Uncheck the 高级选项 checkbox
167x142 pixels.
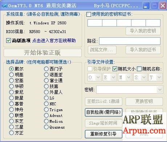8,41
